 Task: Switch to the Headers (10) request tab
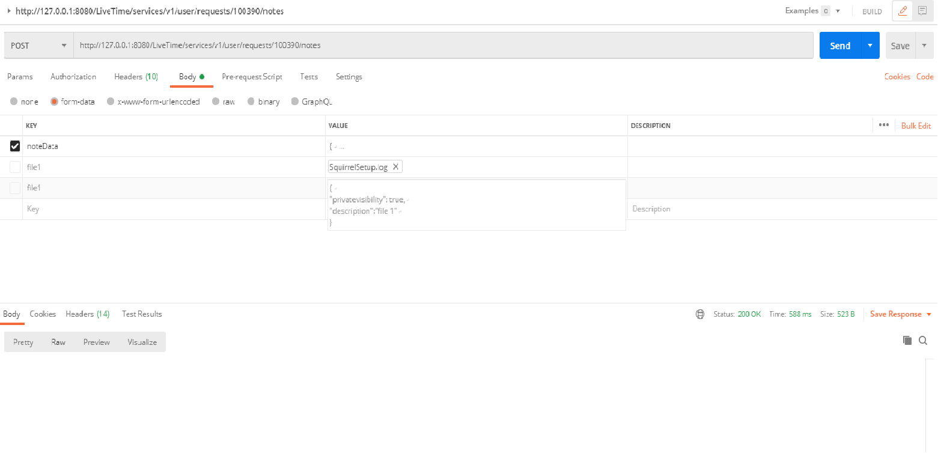pyautogui.click(x=136, y=77)
